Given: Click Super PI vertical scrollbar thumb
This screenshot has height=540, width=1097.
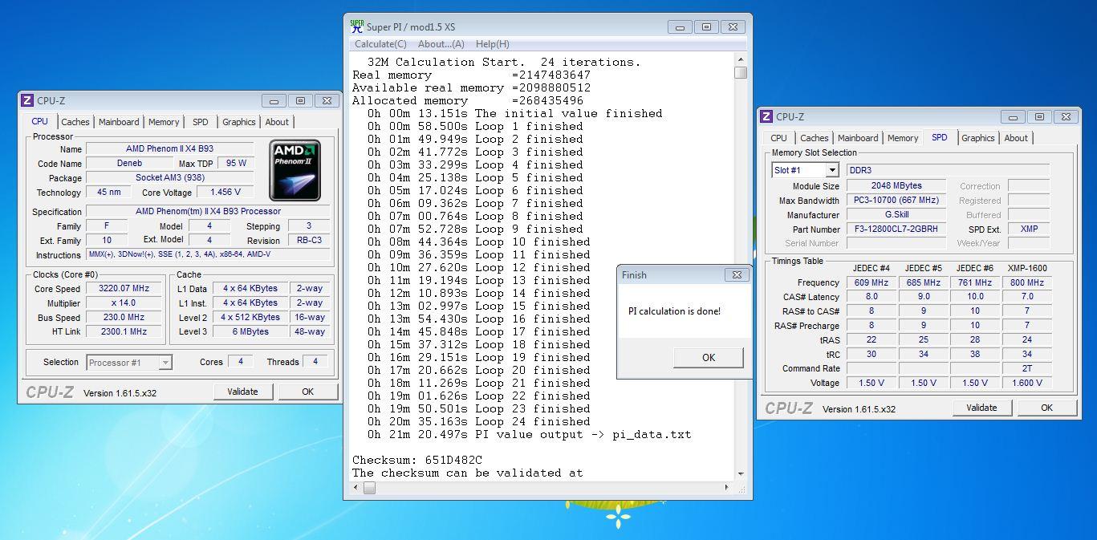Looking at the screenshot, I should tap(741, 73).
